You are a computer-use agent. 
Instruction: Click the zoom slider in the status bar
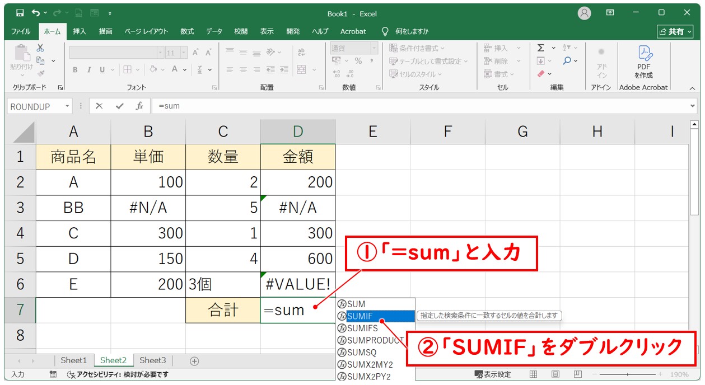627,374
